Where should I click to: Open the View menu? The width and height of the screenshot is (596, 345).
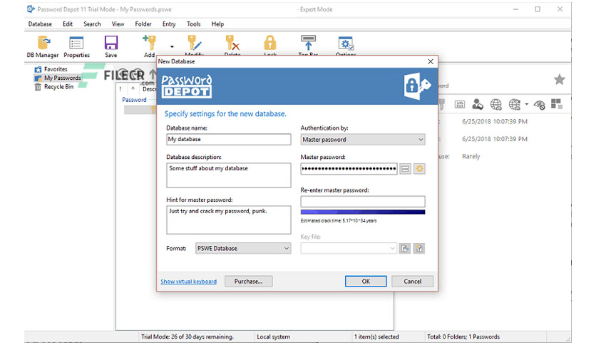click(x=118, y=24)
